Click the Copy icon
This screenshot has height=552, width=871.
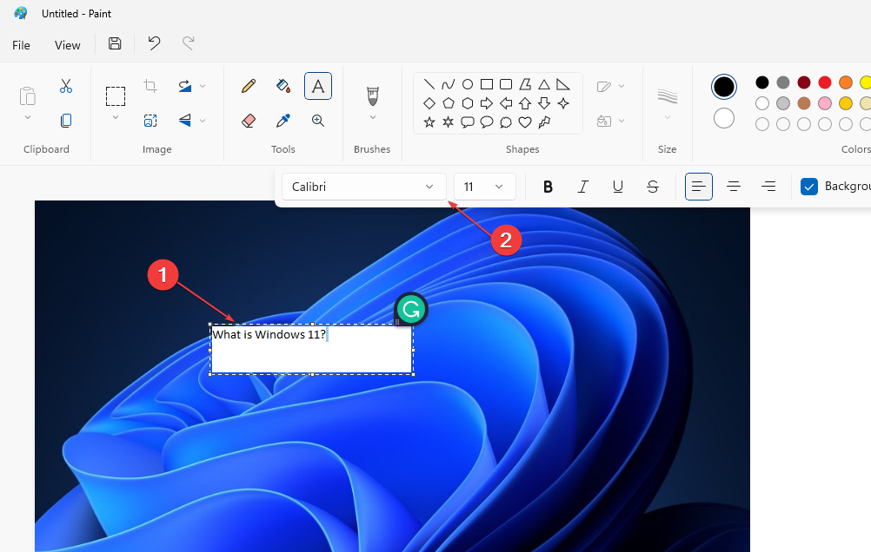click(66, 121)
